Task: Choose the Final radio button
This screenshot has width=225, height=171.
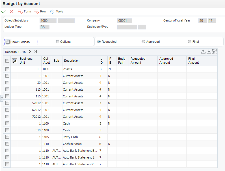Action: point(190,42)
